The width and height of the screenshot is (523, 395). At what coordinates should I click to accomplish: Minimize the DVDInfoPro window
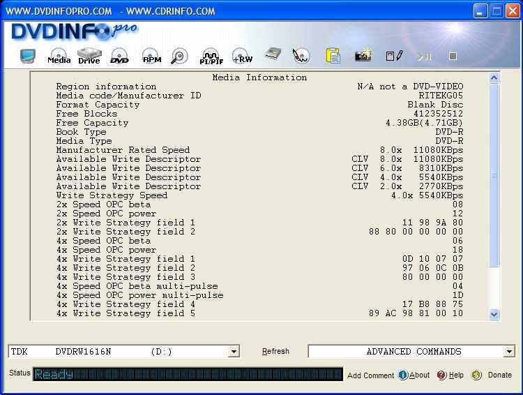(x=480, y=11)
